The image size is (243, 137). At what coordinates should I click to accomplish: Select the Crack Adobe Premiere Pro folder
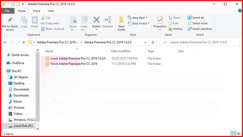coord(78,58)
